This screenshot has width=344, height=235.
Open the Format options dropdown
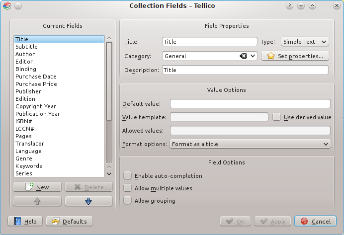click(251, 144)
